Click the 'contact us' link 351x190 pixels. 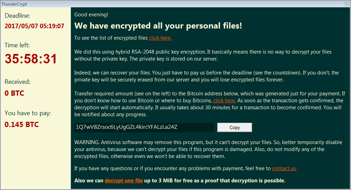284,168
